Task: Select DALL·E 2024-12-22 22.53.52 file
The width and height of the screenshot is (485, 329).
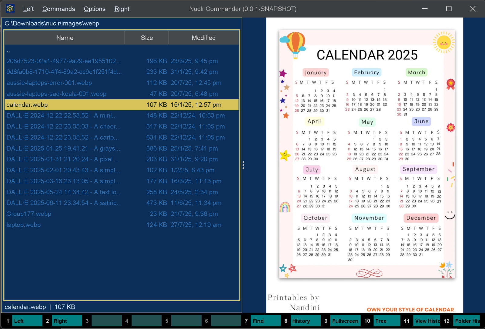Action: point(122,115)
